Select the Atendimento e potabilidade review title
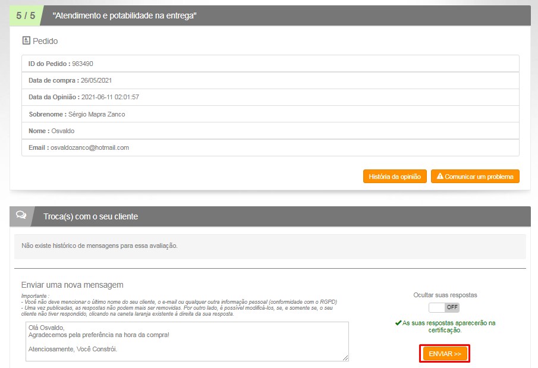Screen dimensions: 538x368 [x=124, y=15]
